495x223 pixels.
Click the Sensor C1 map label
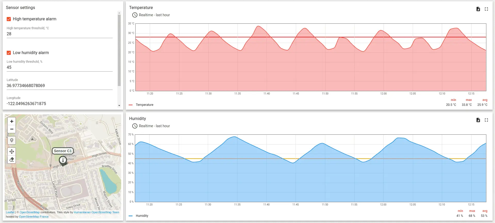pos(63,151)
